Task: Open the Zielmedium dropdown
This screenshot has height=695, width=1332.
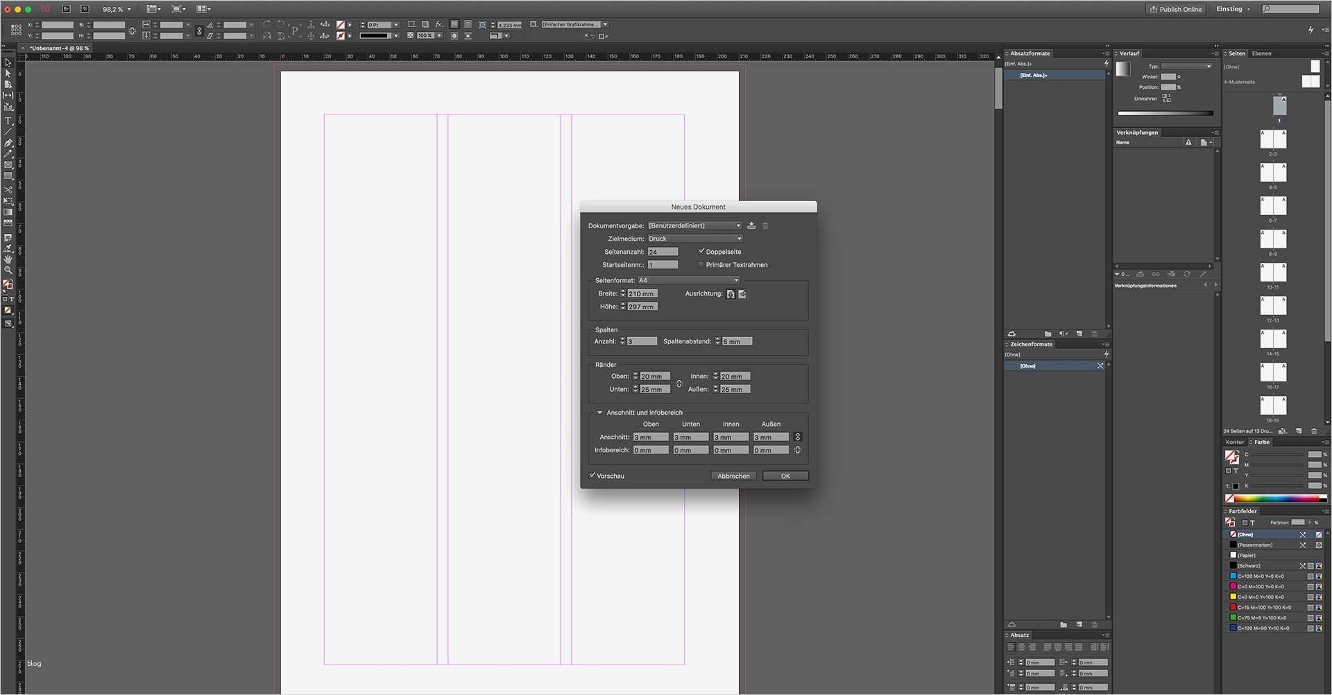Action: click(x=694, y=239)
